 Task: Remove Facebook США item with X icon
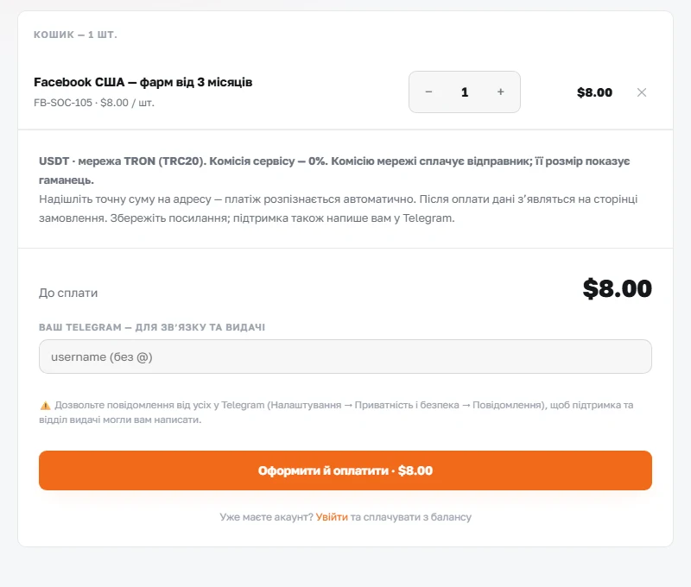642,92
